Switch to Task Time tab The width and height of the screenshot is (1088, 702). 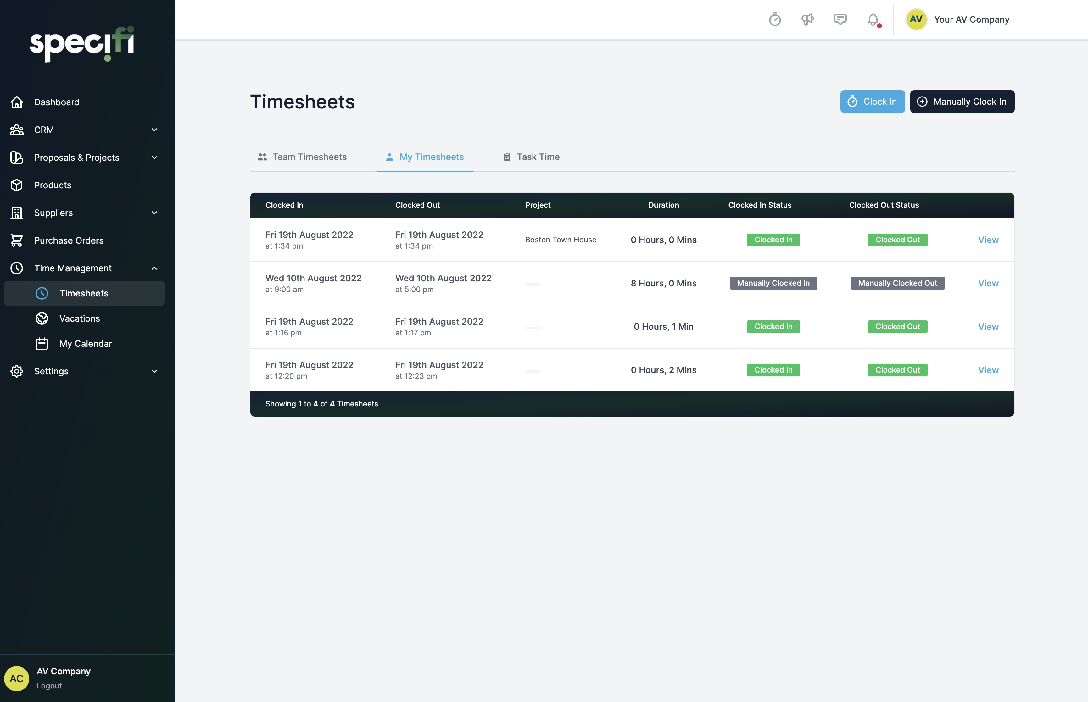tap(531, 157)
